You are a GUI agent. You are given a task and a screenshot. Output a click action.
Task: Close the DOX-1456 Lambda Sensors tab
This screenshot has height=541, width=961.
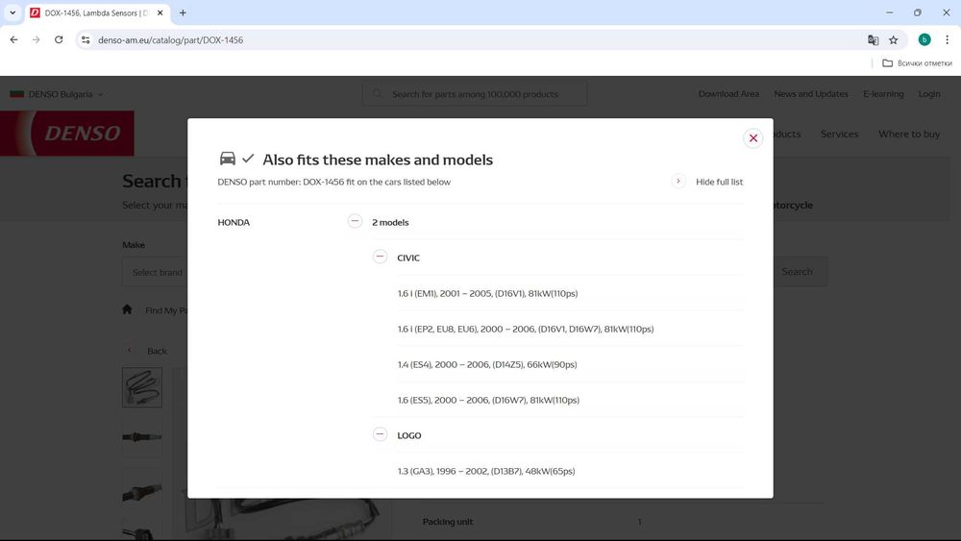pyautogui.click(x=160, y=12)
